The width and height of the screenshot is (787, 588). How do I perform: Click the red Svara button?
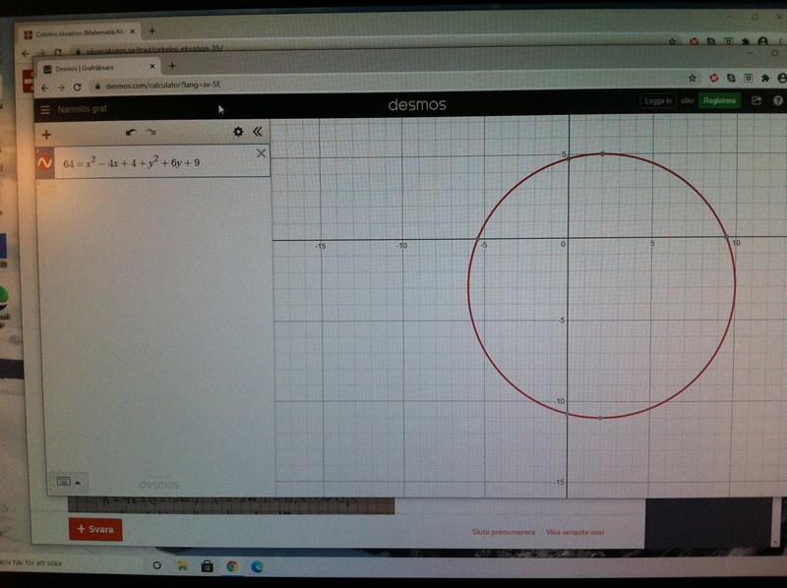click(x=95, y=529)
